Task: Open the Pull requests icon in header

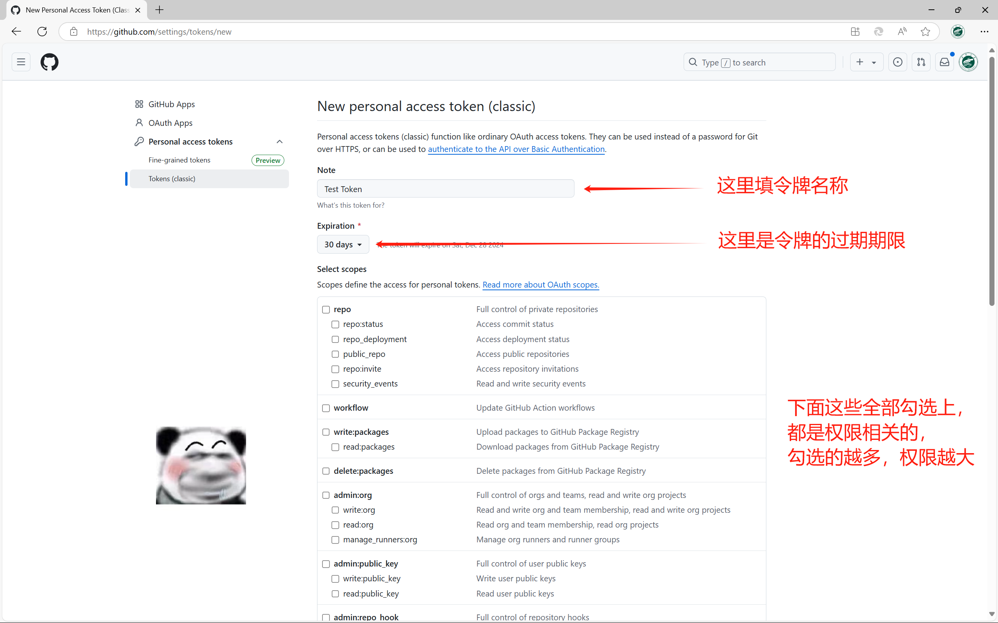Action: (921, 62)
